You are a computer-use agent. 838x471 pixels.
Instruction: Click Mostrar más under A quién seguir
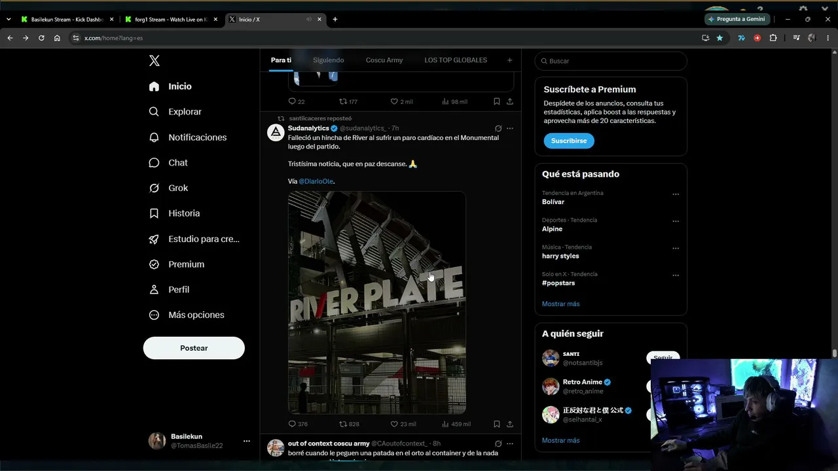click(560, 440)
